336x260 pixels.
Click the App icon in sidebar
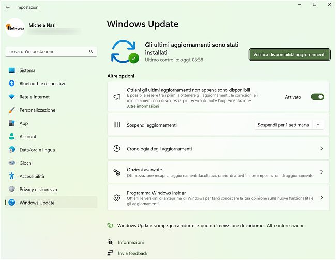[12, 123]
